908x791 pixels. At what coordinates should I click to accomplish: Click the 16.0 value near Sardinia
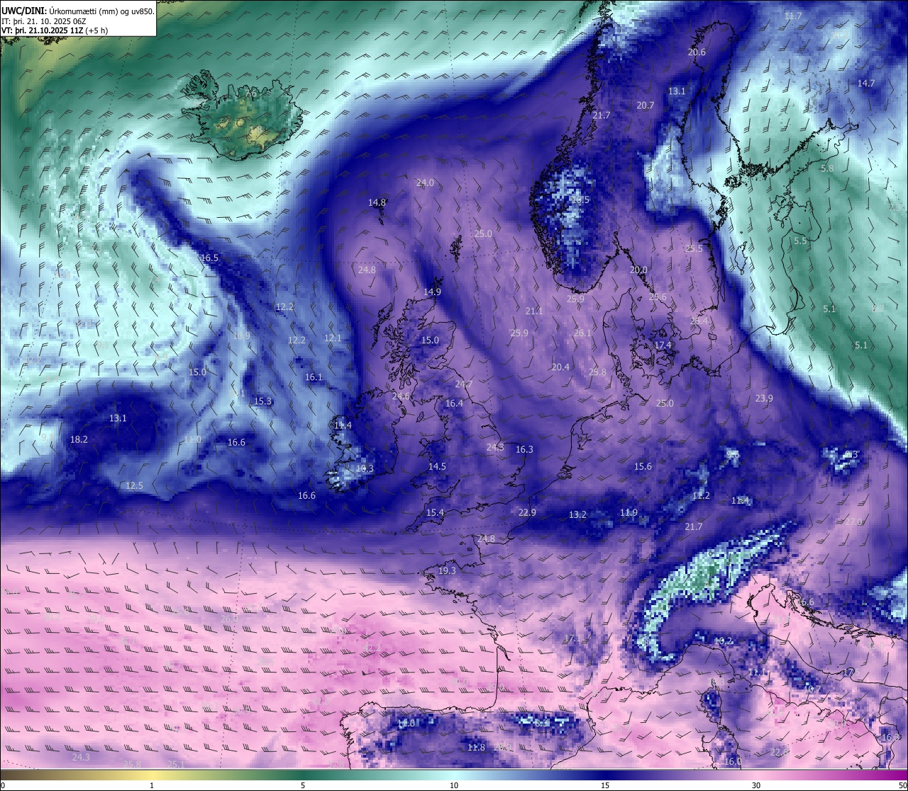(x=732, y=761)
